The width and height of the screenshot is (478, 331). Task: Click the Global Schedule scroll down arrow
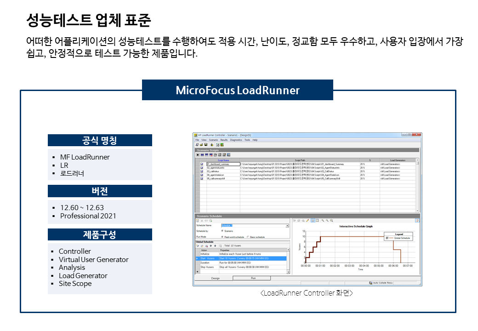(288, 272)
